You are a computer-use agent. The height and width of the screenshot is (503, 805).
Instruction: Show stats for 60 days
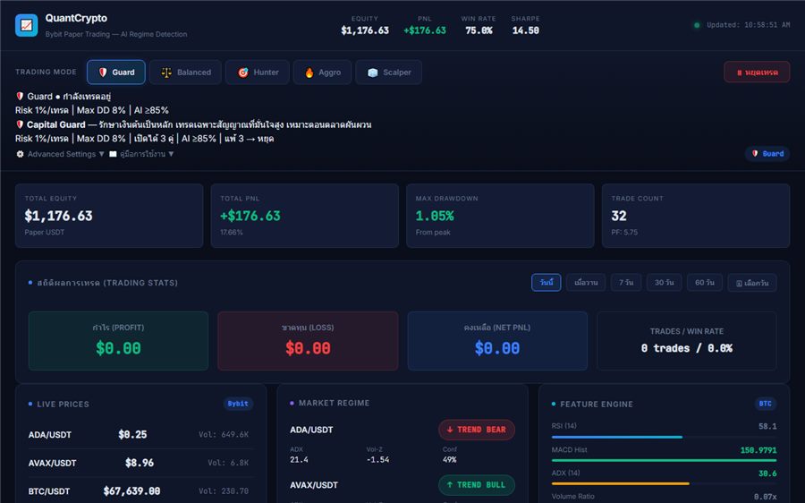pos(705,283)
